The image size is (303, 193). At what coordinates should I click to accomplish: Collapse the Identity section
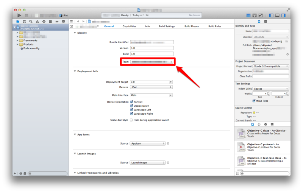point(75,33)
